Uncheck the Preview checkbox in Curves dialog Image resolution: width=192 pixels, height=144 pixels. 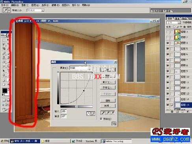(101, 119)
